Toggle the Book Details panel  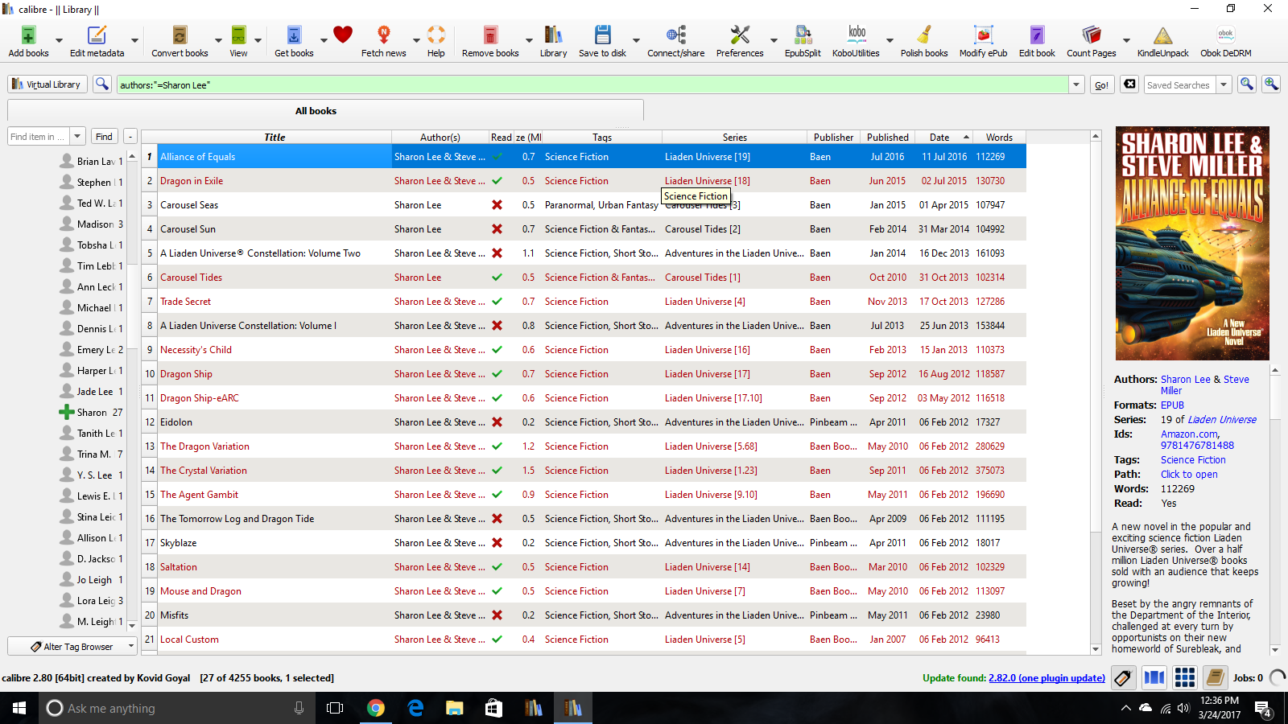(x=1216, y=678)
